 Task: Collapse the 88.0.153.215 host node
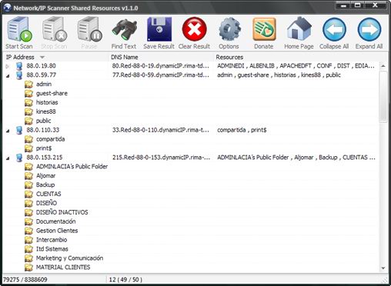[x=8, y=158]
